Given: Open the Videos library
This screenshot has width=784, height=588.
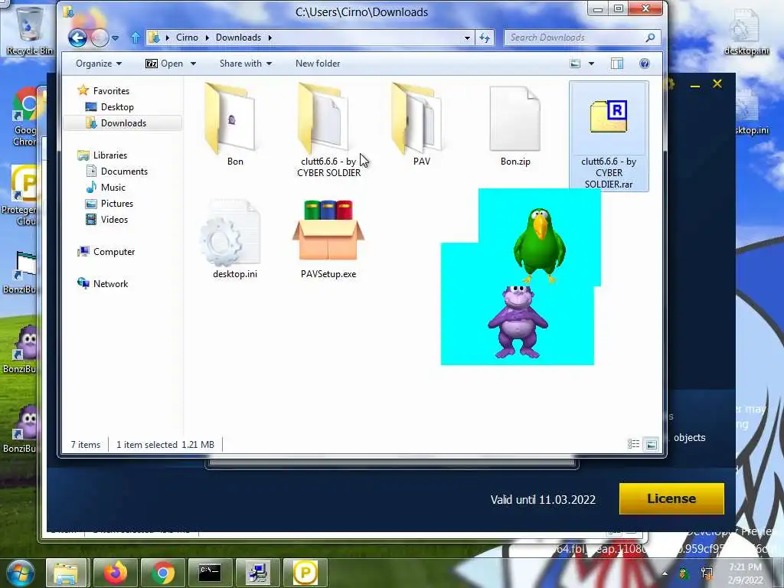Looking at the screenshot, I should click(114, 220).
